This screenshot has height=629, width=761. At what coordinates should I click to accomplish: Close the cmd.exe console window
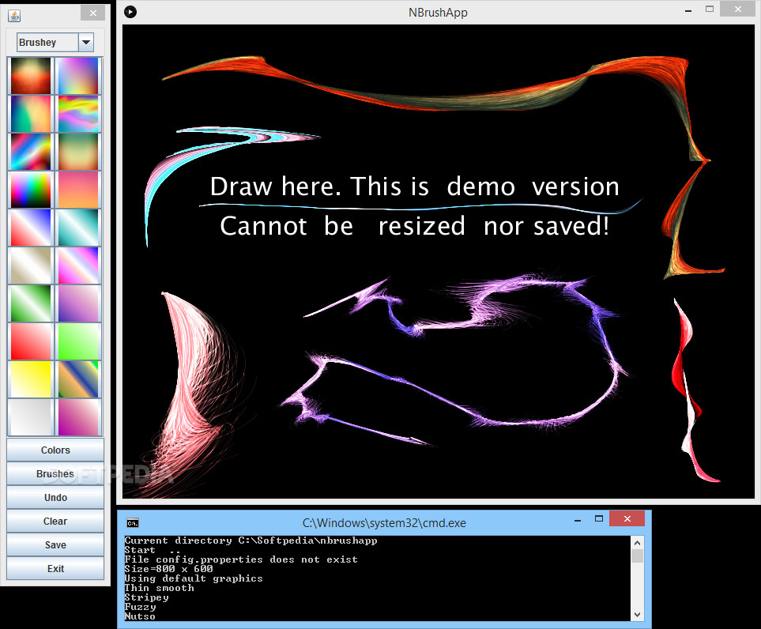(x=627, y=518)
